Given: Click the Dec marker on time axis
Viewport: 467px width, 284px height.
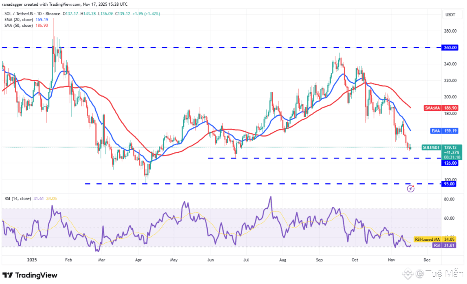Looking at the screenshot, I should pos(427,260).
